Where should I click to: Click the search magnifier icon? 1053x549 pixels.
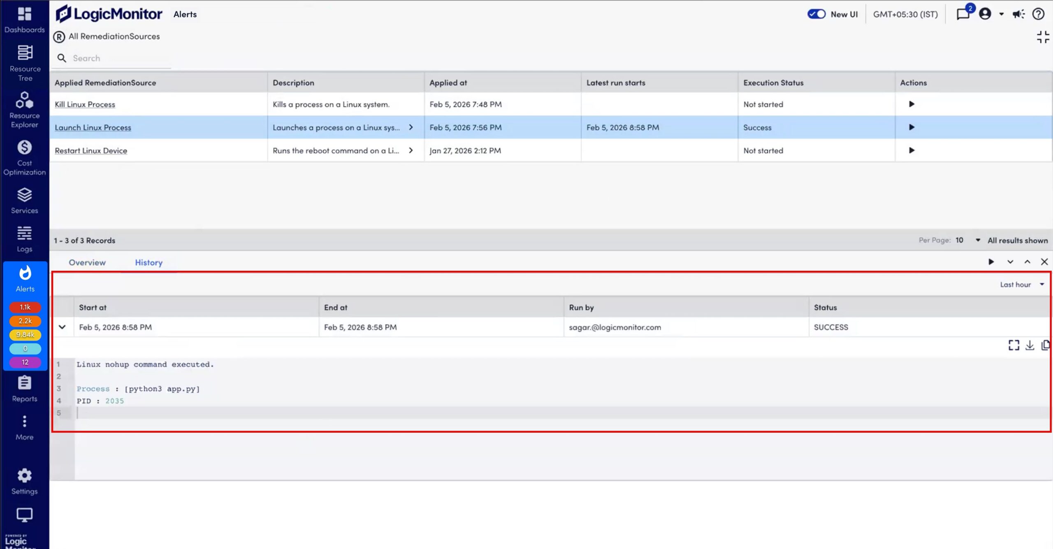click(62, 58)
